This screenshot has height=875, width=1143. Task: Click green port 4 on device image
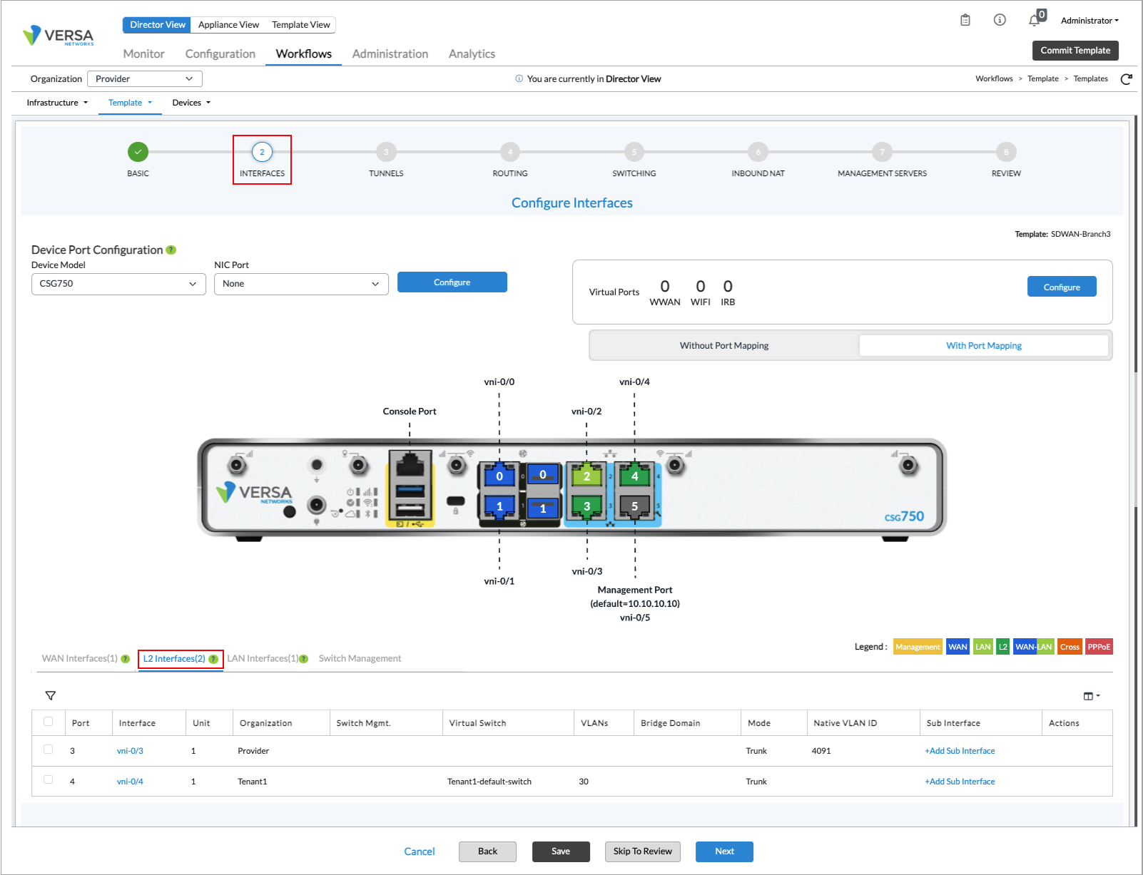(x=634, y=476)
